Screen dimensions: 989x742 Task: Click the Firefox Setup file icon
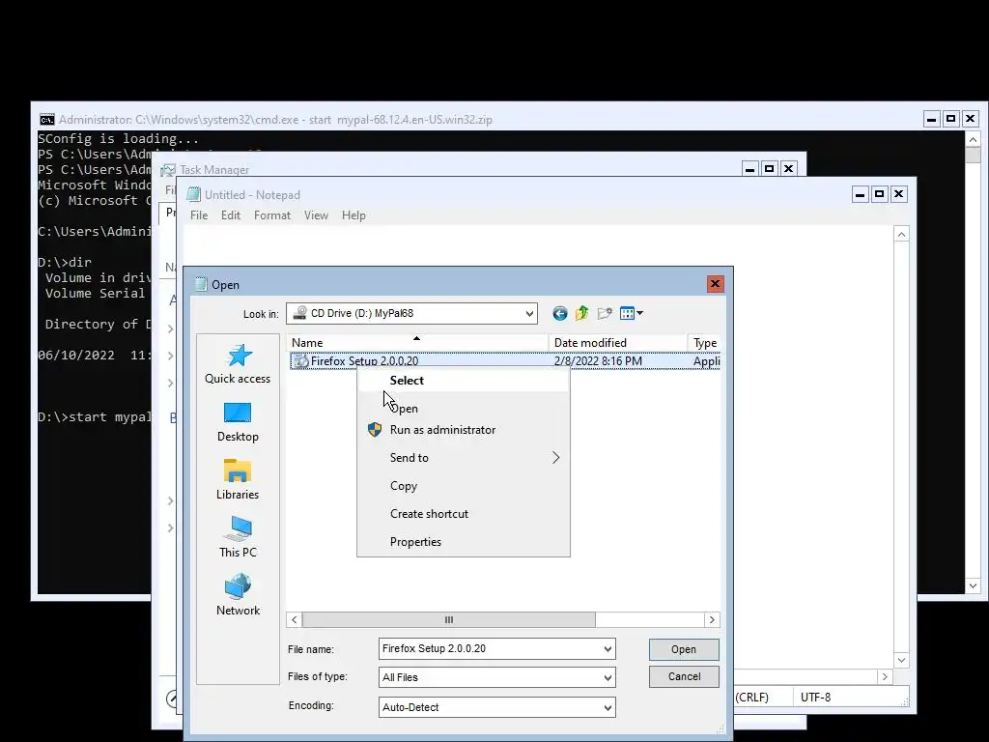click(x=301, y=361)
